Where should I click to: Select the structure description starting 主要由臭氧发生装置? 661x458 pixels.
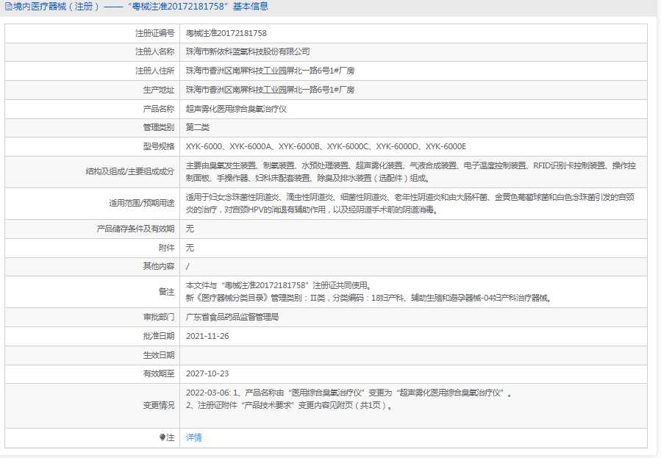pyautogui.click(x=410, y=172)
